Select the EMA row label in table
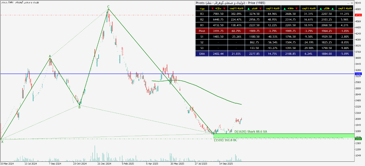365x166 pixels. [202, 54]
